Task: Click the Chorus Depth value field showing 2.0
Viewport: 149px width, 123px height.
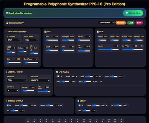Action: click(x=57, y=105)
